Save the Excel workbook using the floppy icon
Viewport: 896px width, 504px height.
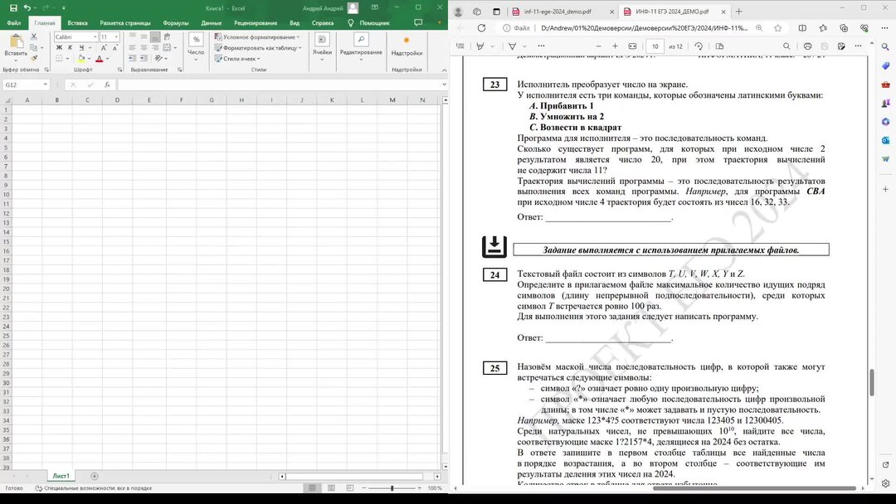click(x=13, y=8)
